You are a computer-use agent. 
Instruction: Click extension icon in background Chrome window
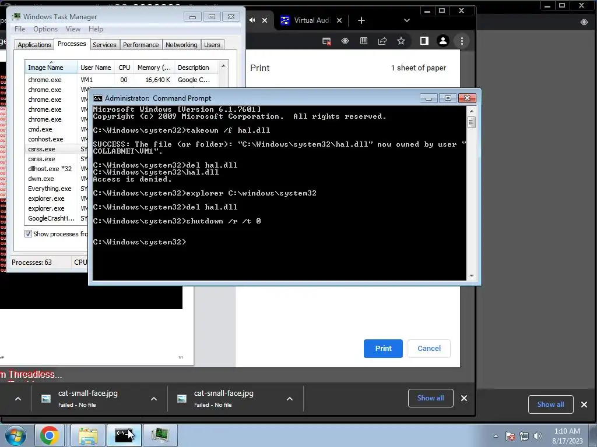[x=584, y=22]
